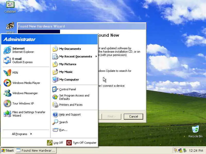Click "Search" text in Start menu
Screen dimensions: 206x154
[x=64, y=122]
